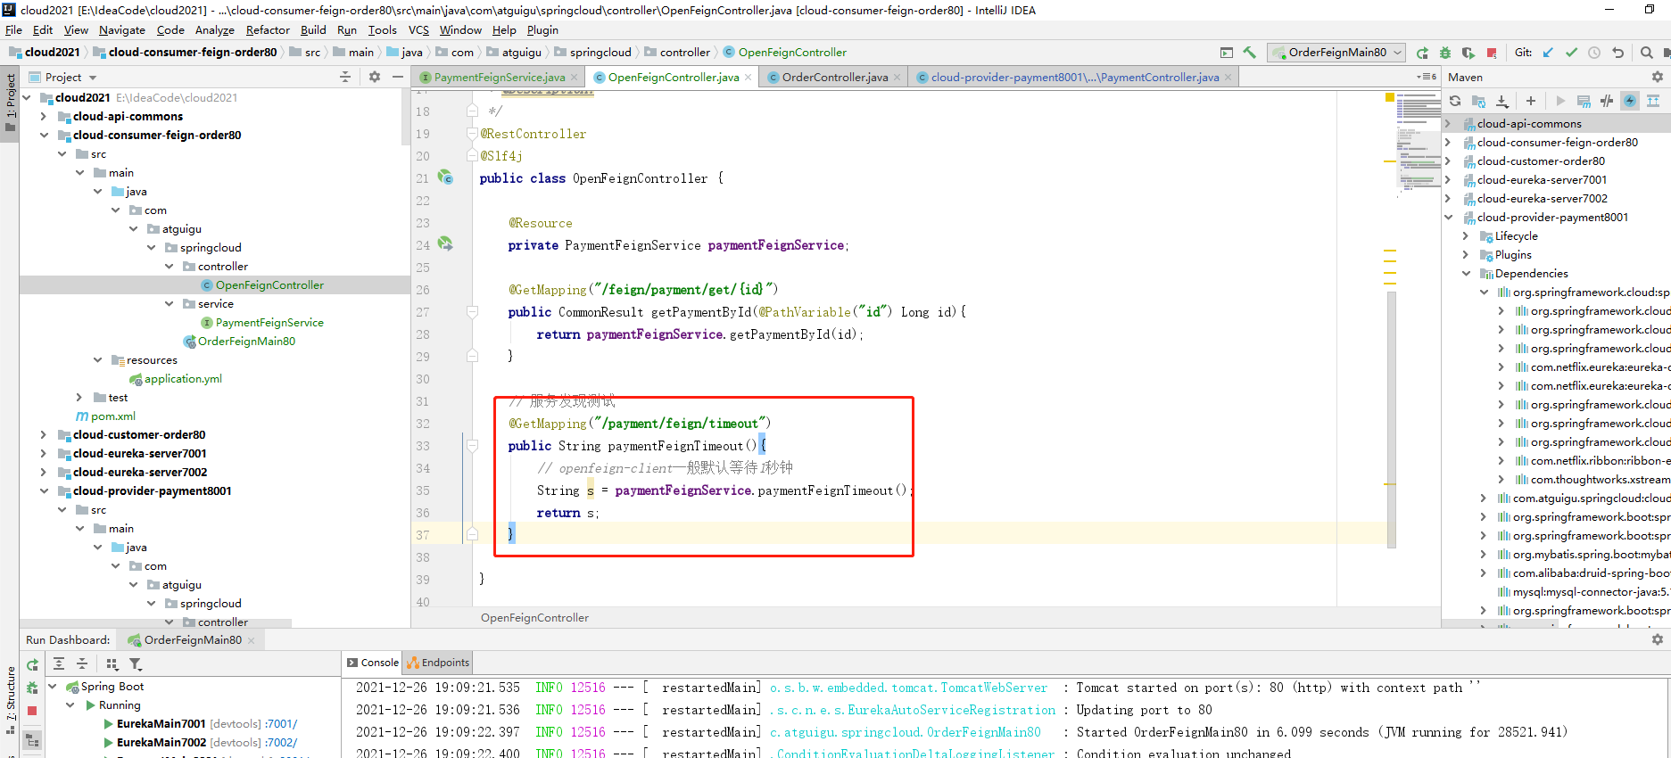The image size is (1671, 758).
Task: Fold the paymentFeignTimeout method at line 33
Action: click(472, 446)
